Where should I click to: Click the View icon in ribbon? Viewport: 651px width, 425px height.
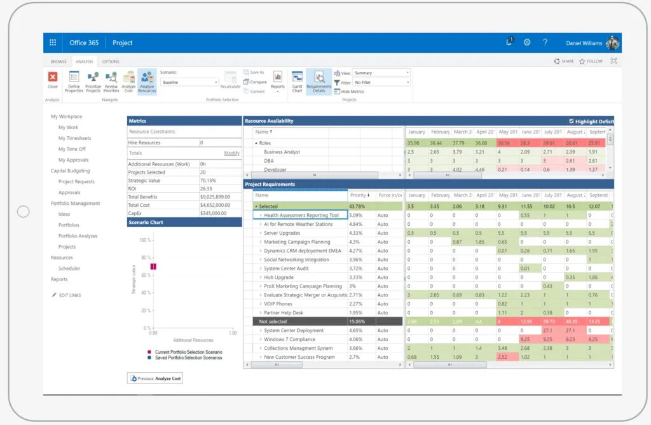(x=337, y=73)
